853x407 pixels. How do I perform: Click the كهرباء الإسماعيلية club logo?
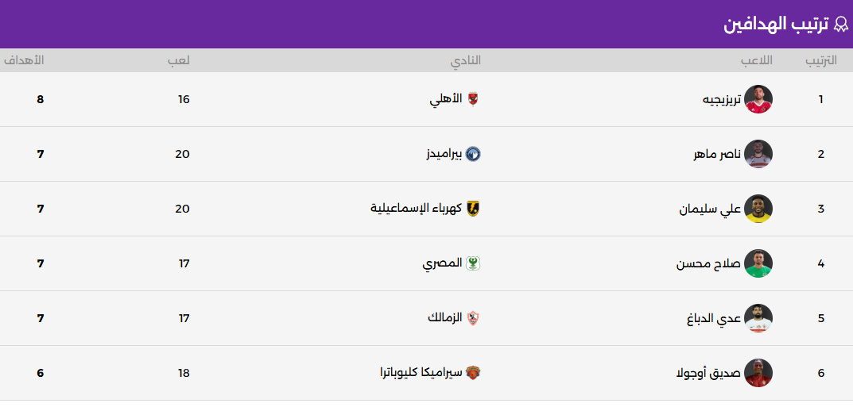pos(473,209)
